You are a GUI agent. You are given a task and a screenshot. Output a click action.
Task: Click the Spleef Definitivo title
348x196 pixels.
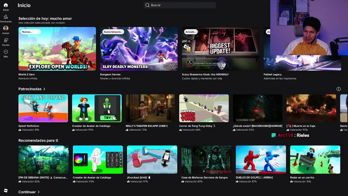tap(29, 126)
